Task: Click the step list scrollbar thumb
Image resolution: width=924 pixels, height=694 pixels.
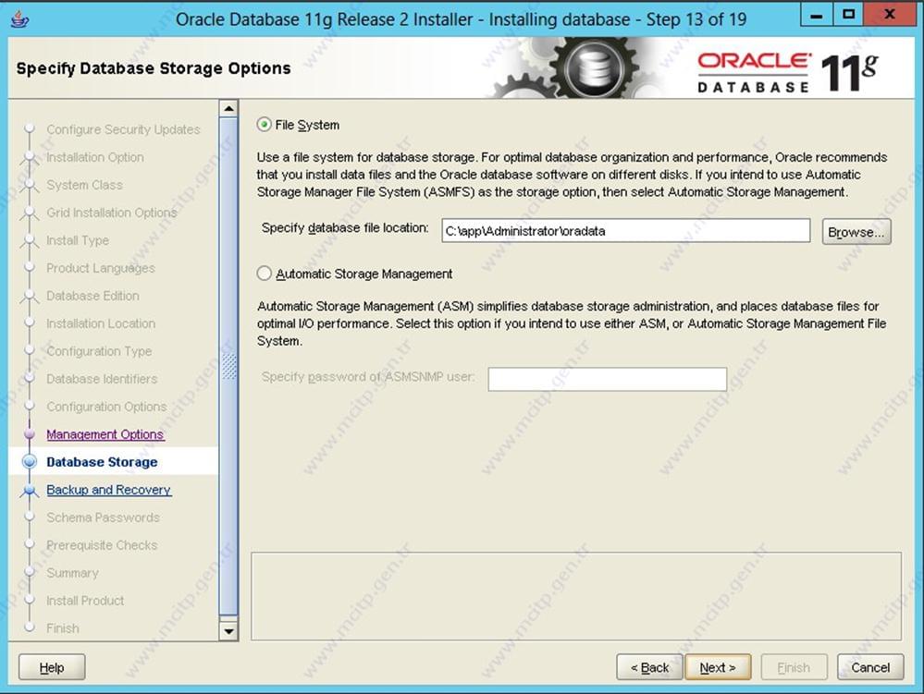Action: pos(228,367)
